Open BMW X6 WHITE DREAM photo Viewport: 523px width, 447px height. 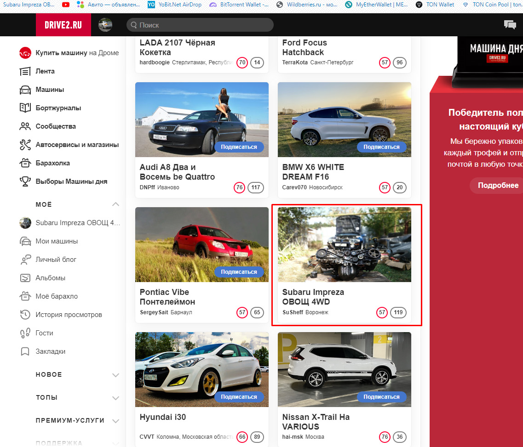pyautogui.click(x=345, y=119)
